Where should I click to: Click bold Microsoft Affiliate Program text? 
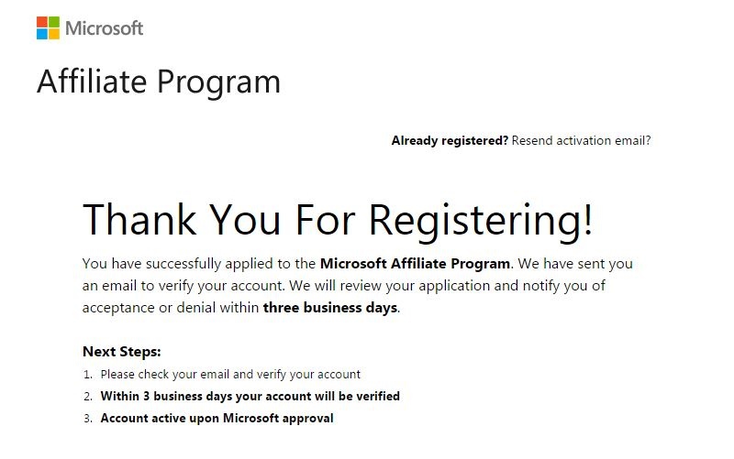point(415,264)
